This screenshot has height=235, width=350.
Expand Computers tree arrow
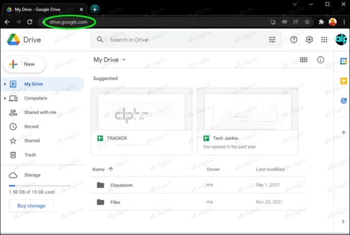[5, 98]
